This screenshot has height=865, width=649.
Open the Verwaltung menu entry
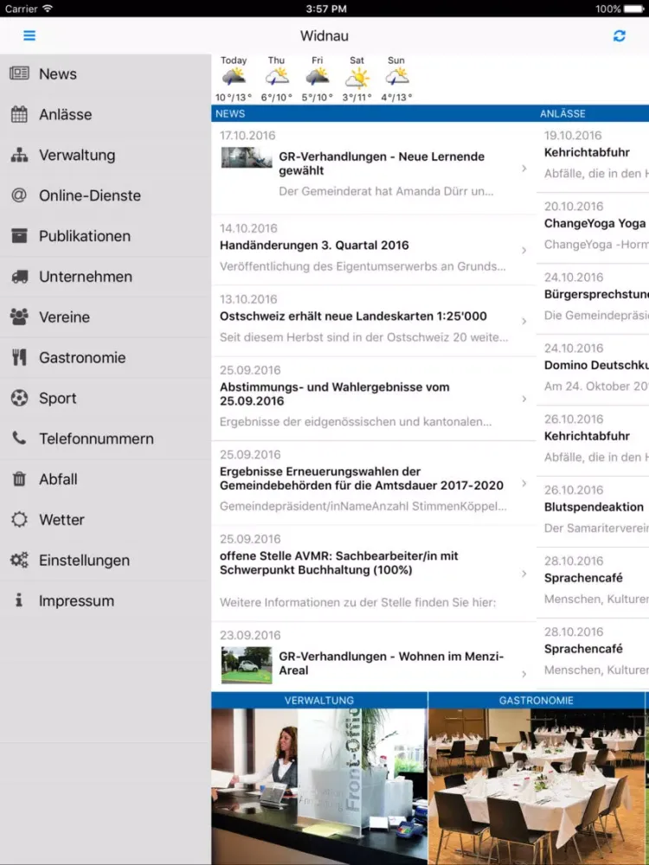[x=106, y=155]
